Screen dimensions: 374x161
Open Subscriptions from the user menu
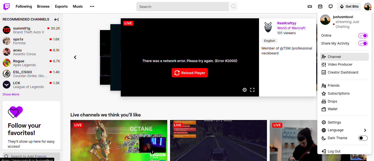344,93
